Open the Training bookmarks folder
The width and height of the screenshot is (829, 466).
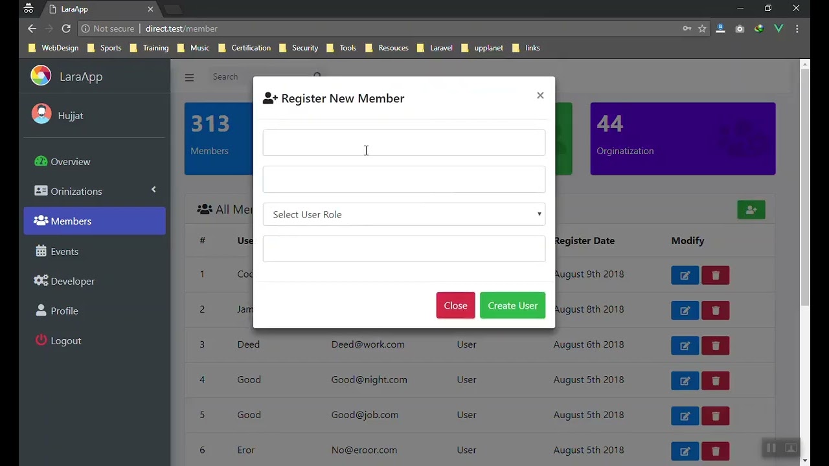point(150,48)
